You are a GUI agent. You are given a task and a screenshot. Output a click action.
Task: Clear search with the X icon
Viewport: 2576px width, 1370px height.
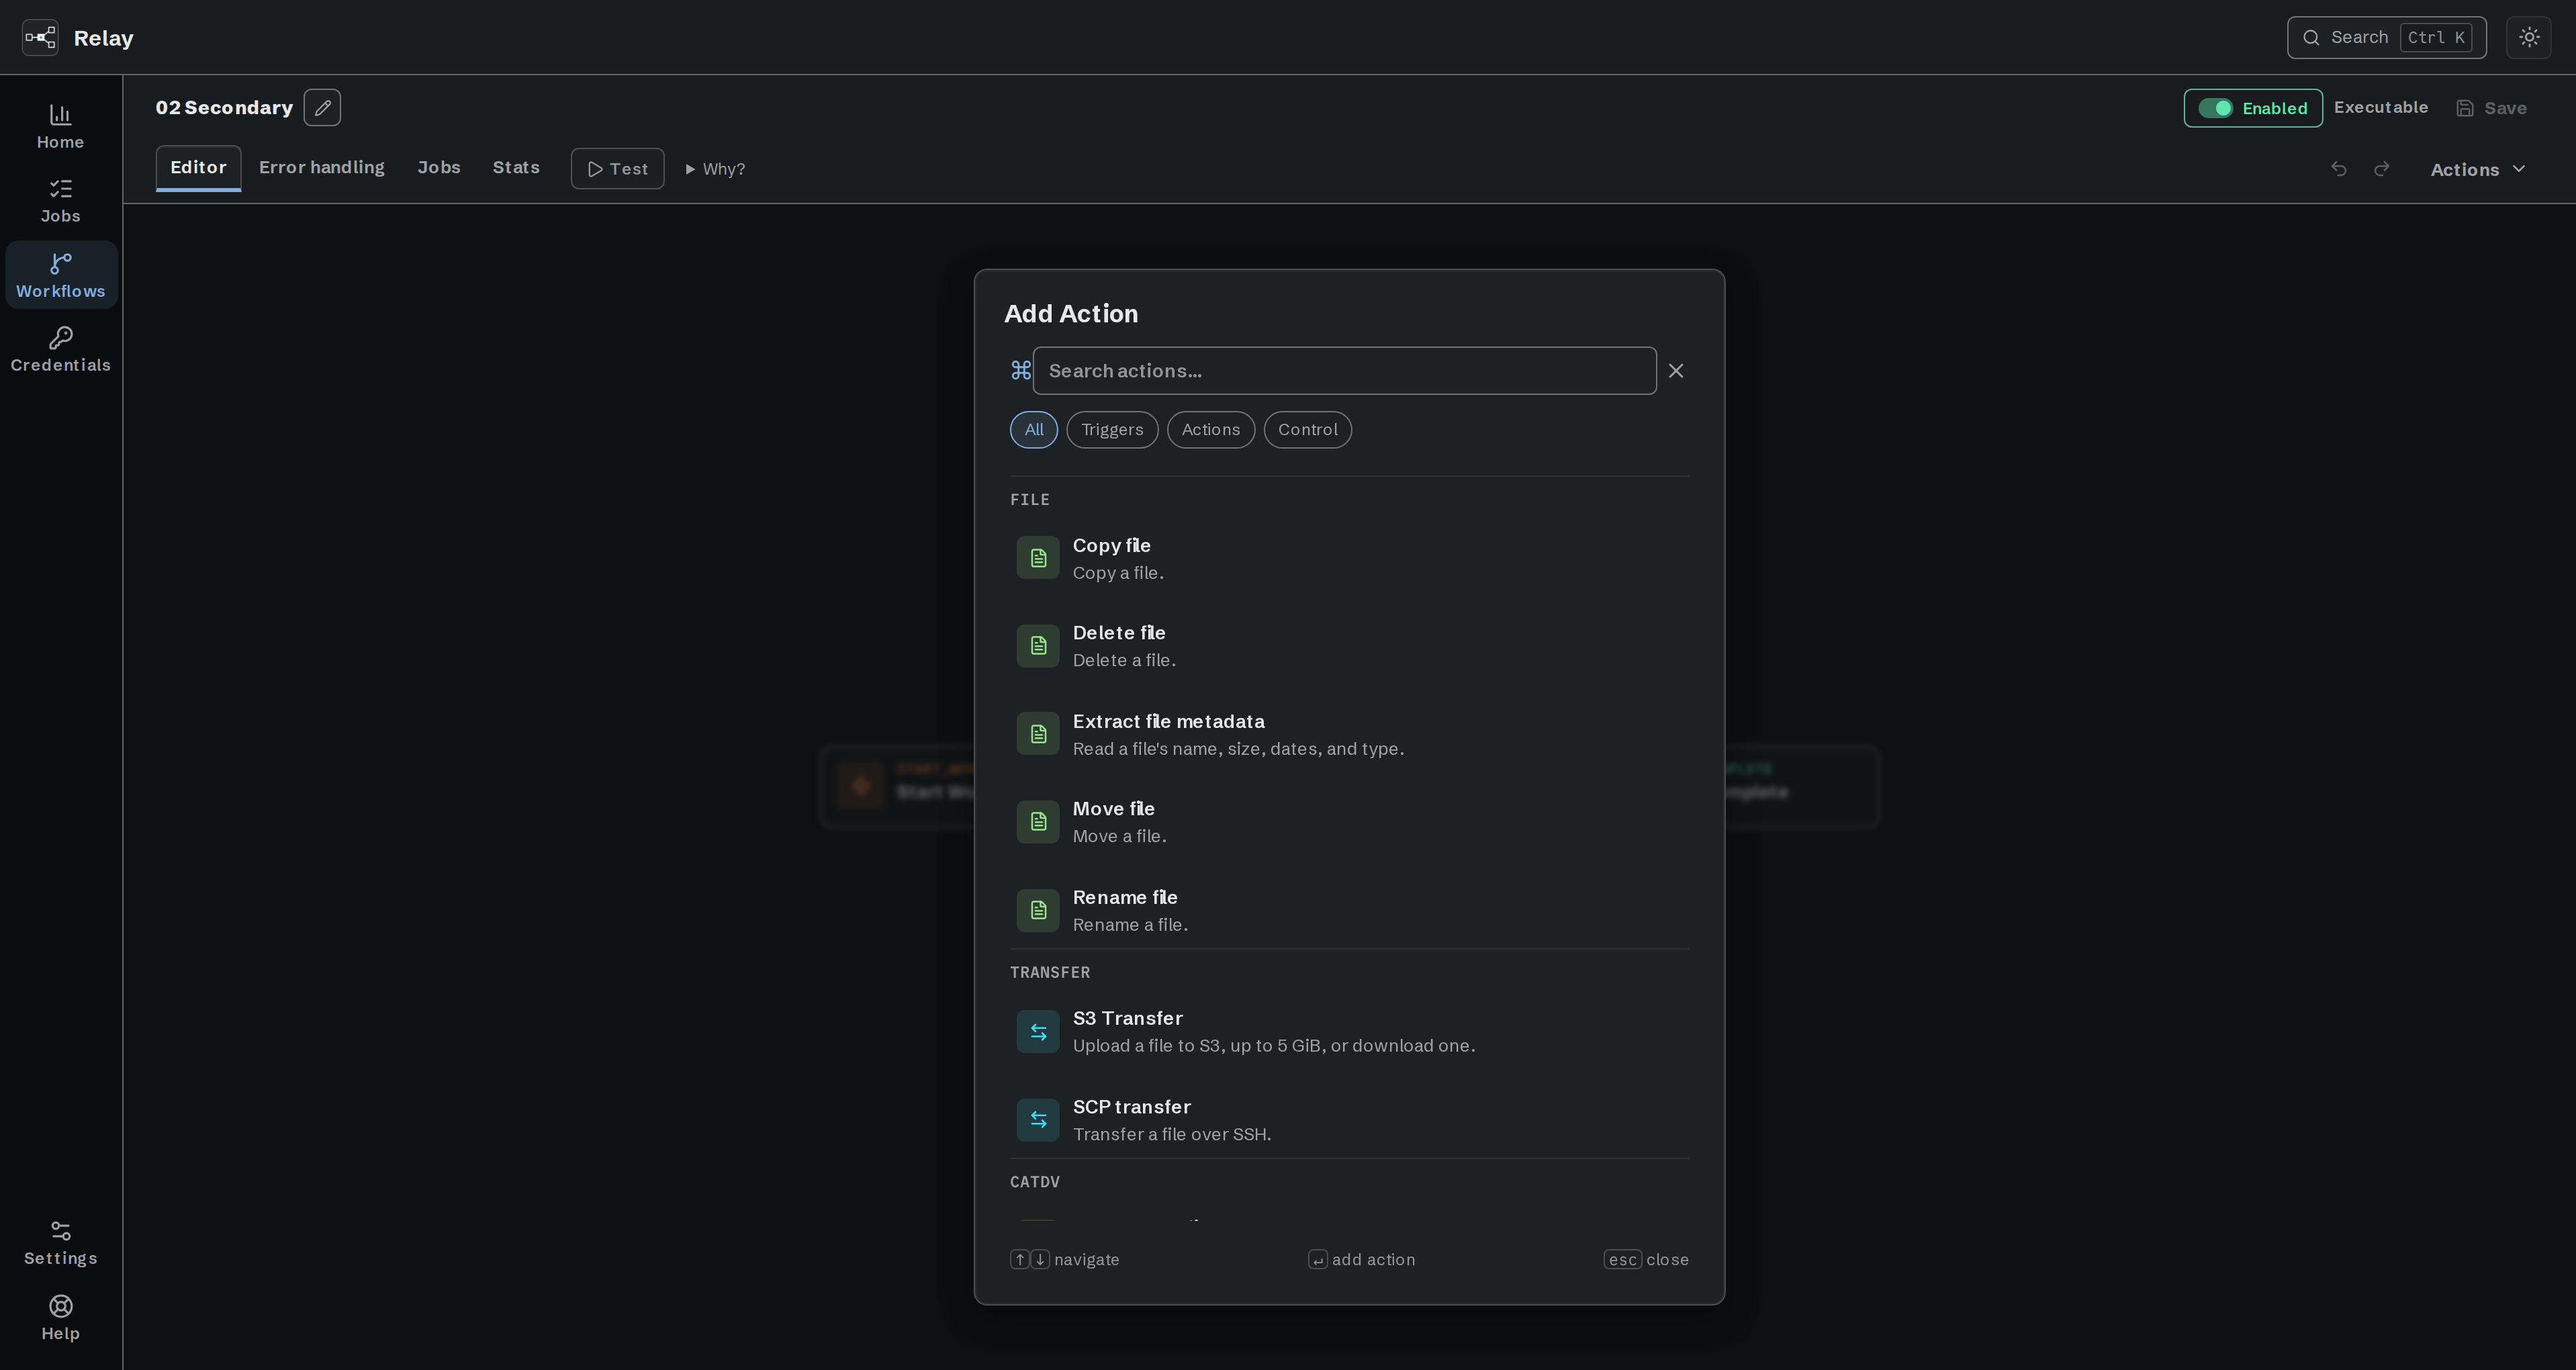click(x=1676, y=371)
